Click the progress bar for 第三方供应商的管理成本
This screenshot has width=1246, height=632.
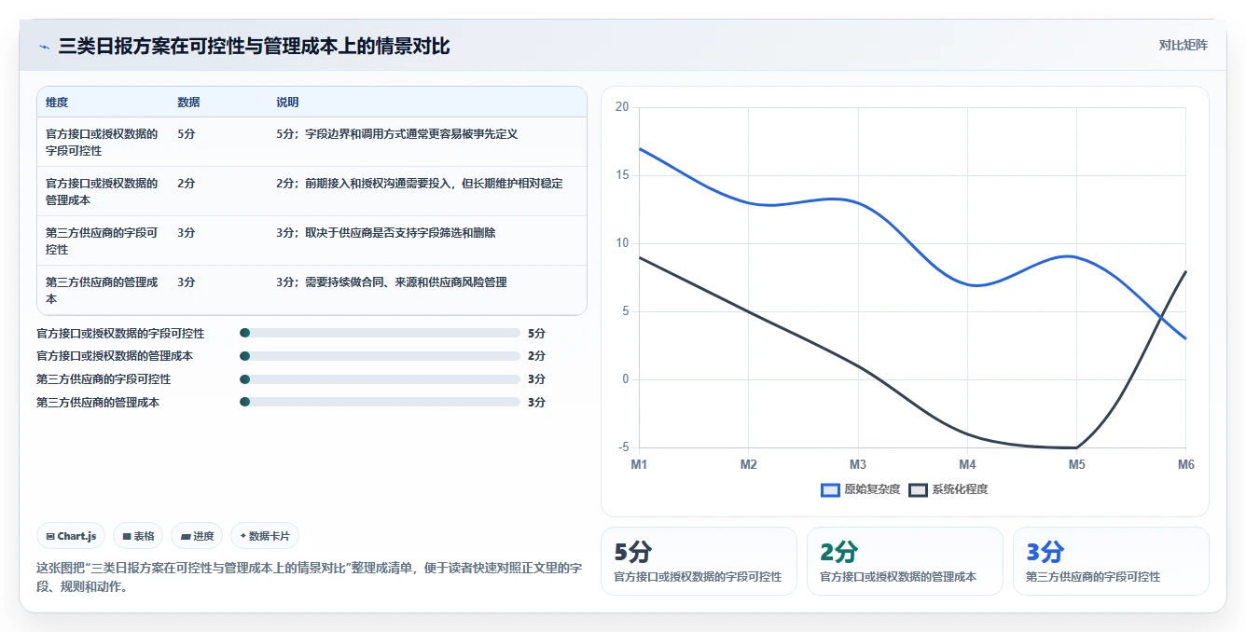(x=380, y=402)
